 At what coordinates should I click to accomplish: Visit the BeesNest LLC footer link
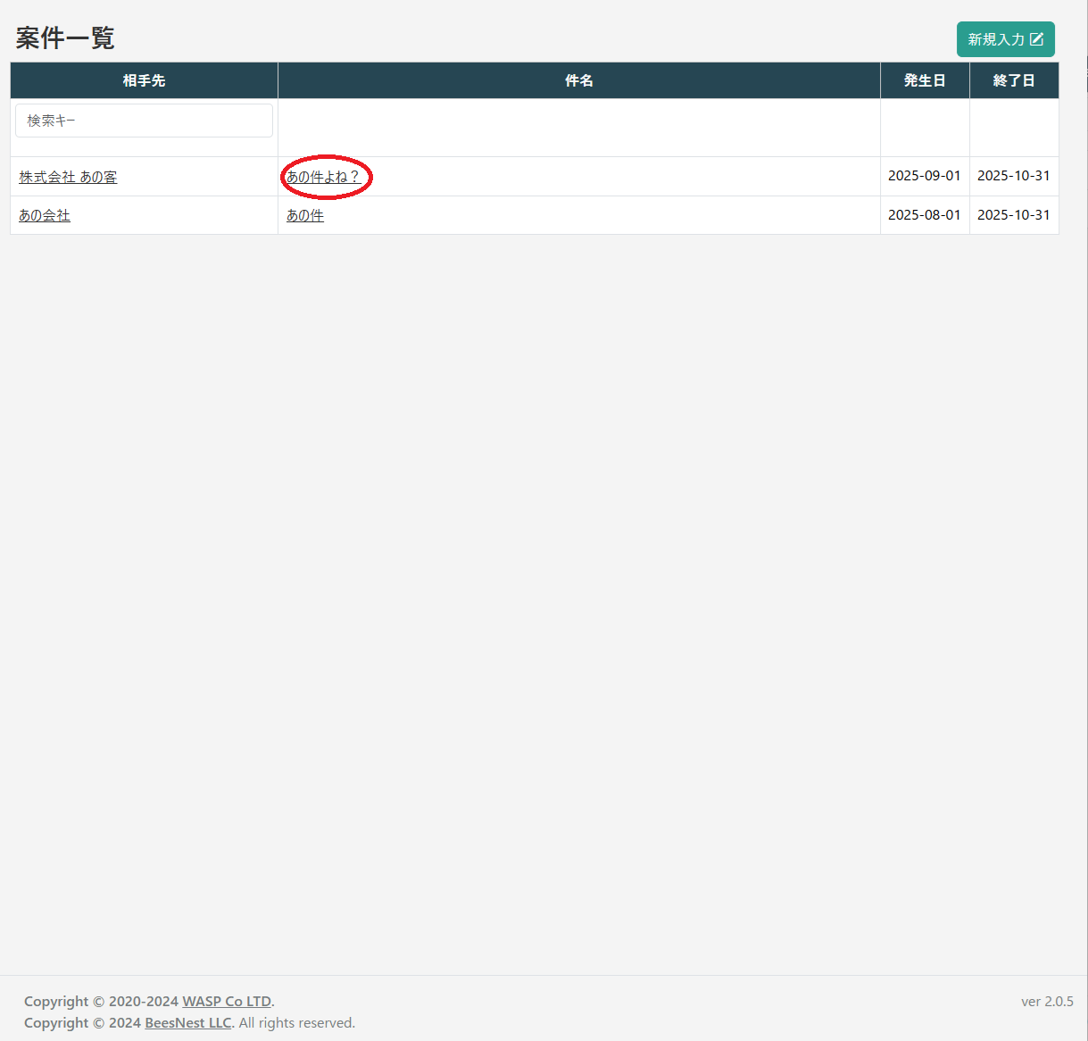[x=187, y=1023]
